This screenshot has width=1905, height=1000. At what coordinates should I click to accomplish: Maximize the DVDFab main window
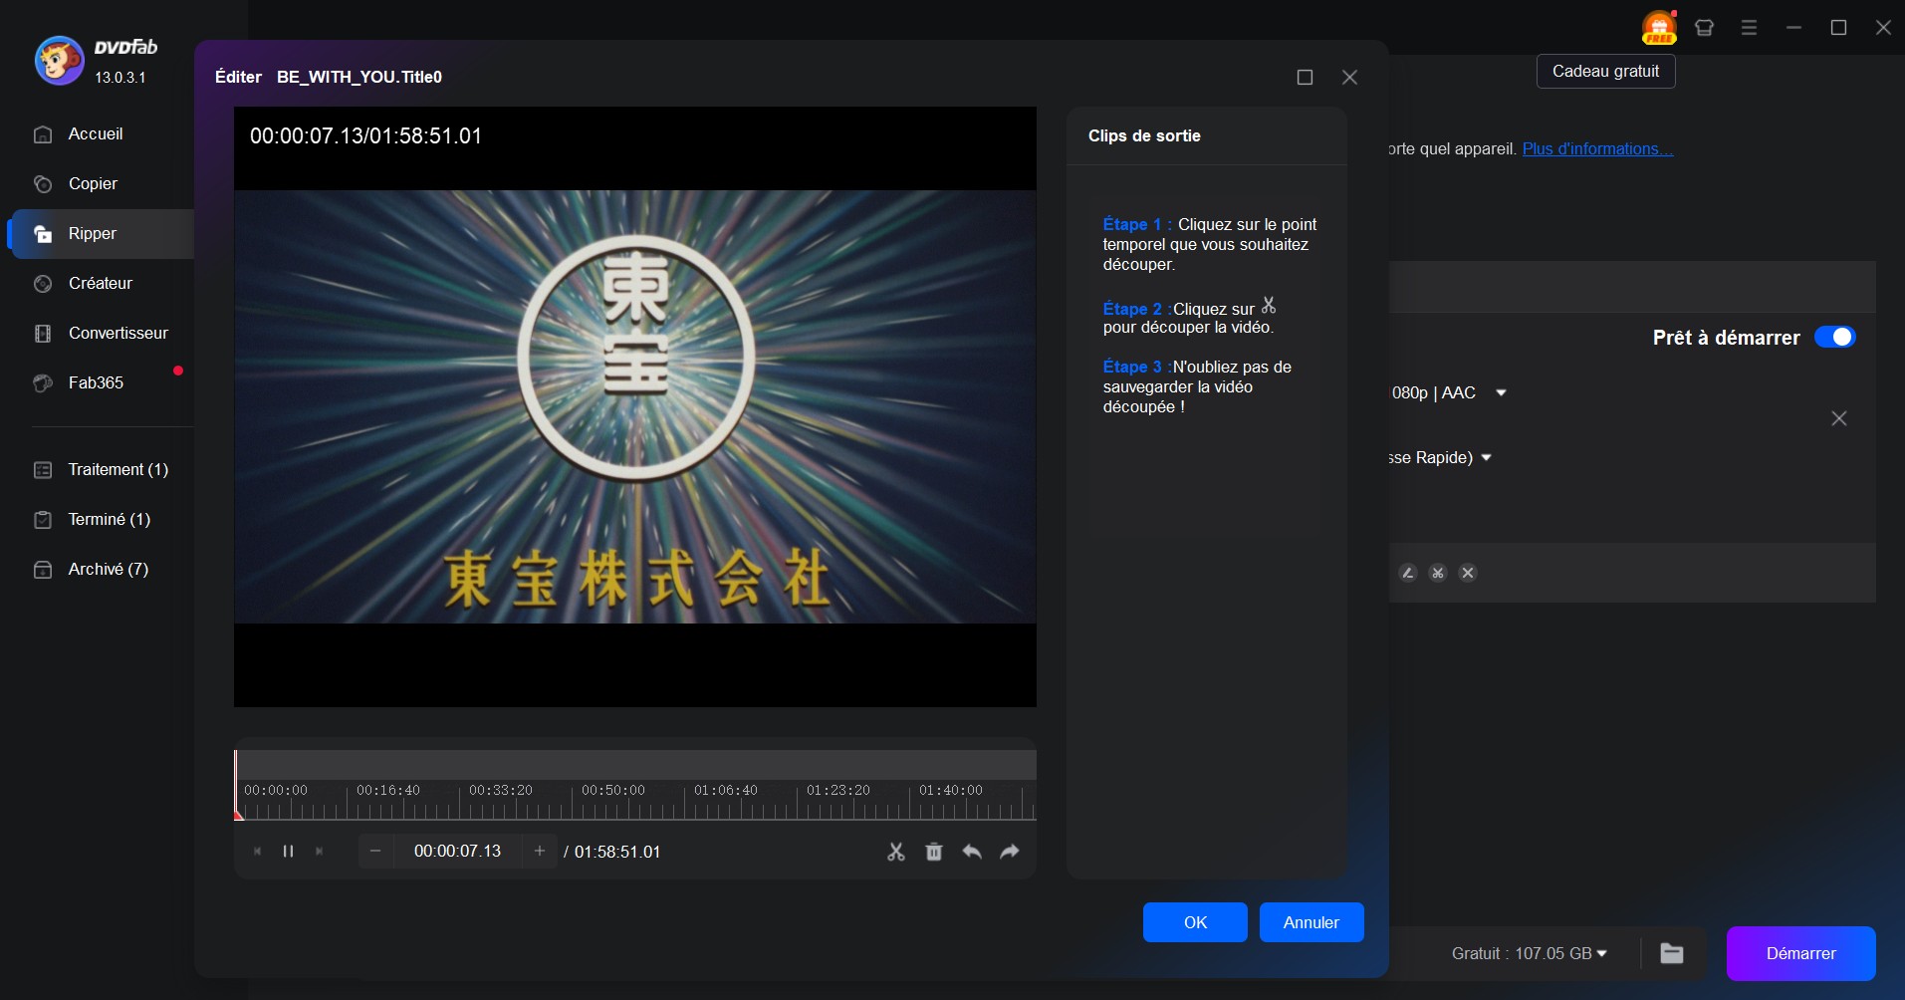click(x=1838, y=27)
